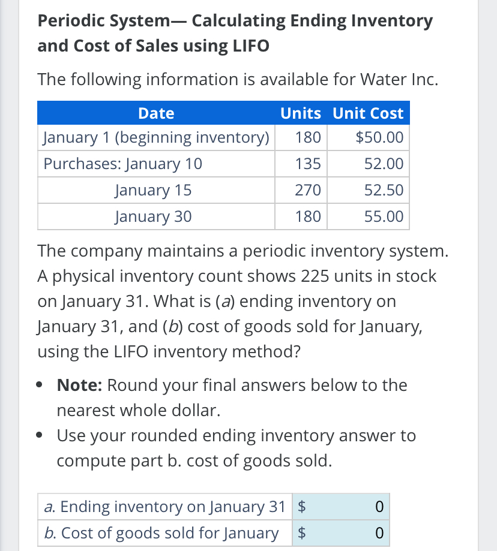Click the $50.00 unit cost cell
This screenshot has height=551, width=497.
click(379, 138)
